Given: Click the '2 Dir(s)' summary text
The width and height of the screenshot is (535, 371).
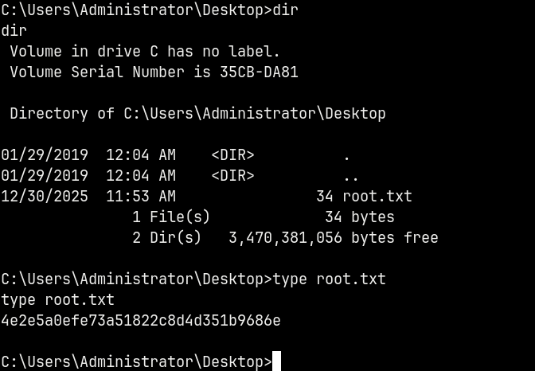Looking at the screenshot, I should (166, 237).
